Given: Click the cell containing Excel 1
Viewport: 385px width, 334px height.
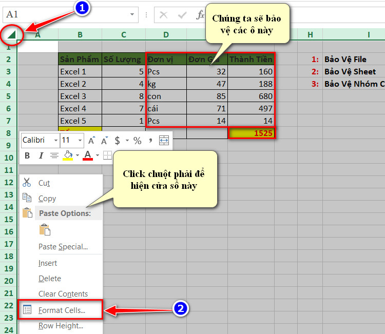Looking at the screenshot, I should (x=80, y=72).
